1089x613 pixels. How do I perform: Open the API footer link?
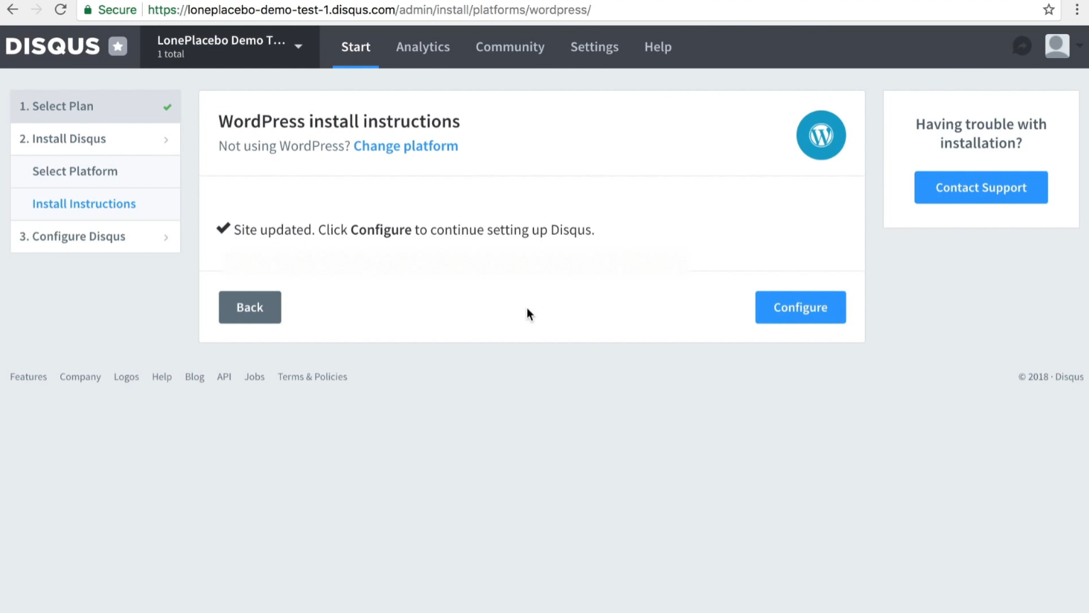pyautogui.click(x=224, y=377)
